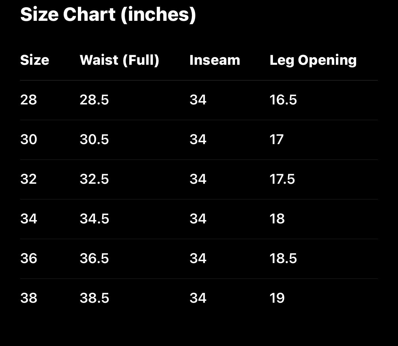This screenshot has height=346, width=398.
Task: Select the 30.5 waist value
Action: (x=94, y=139)
